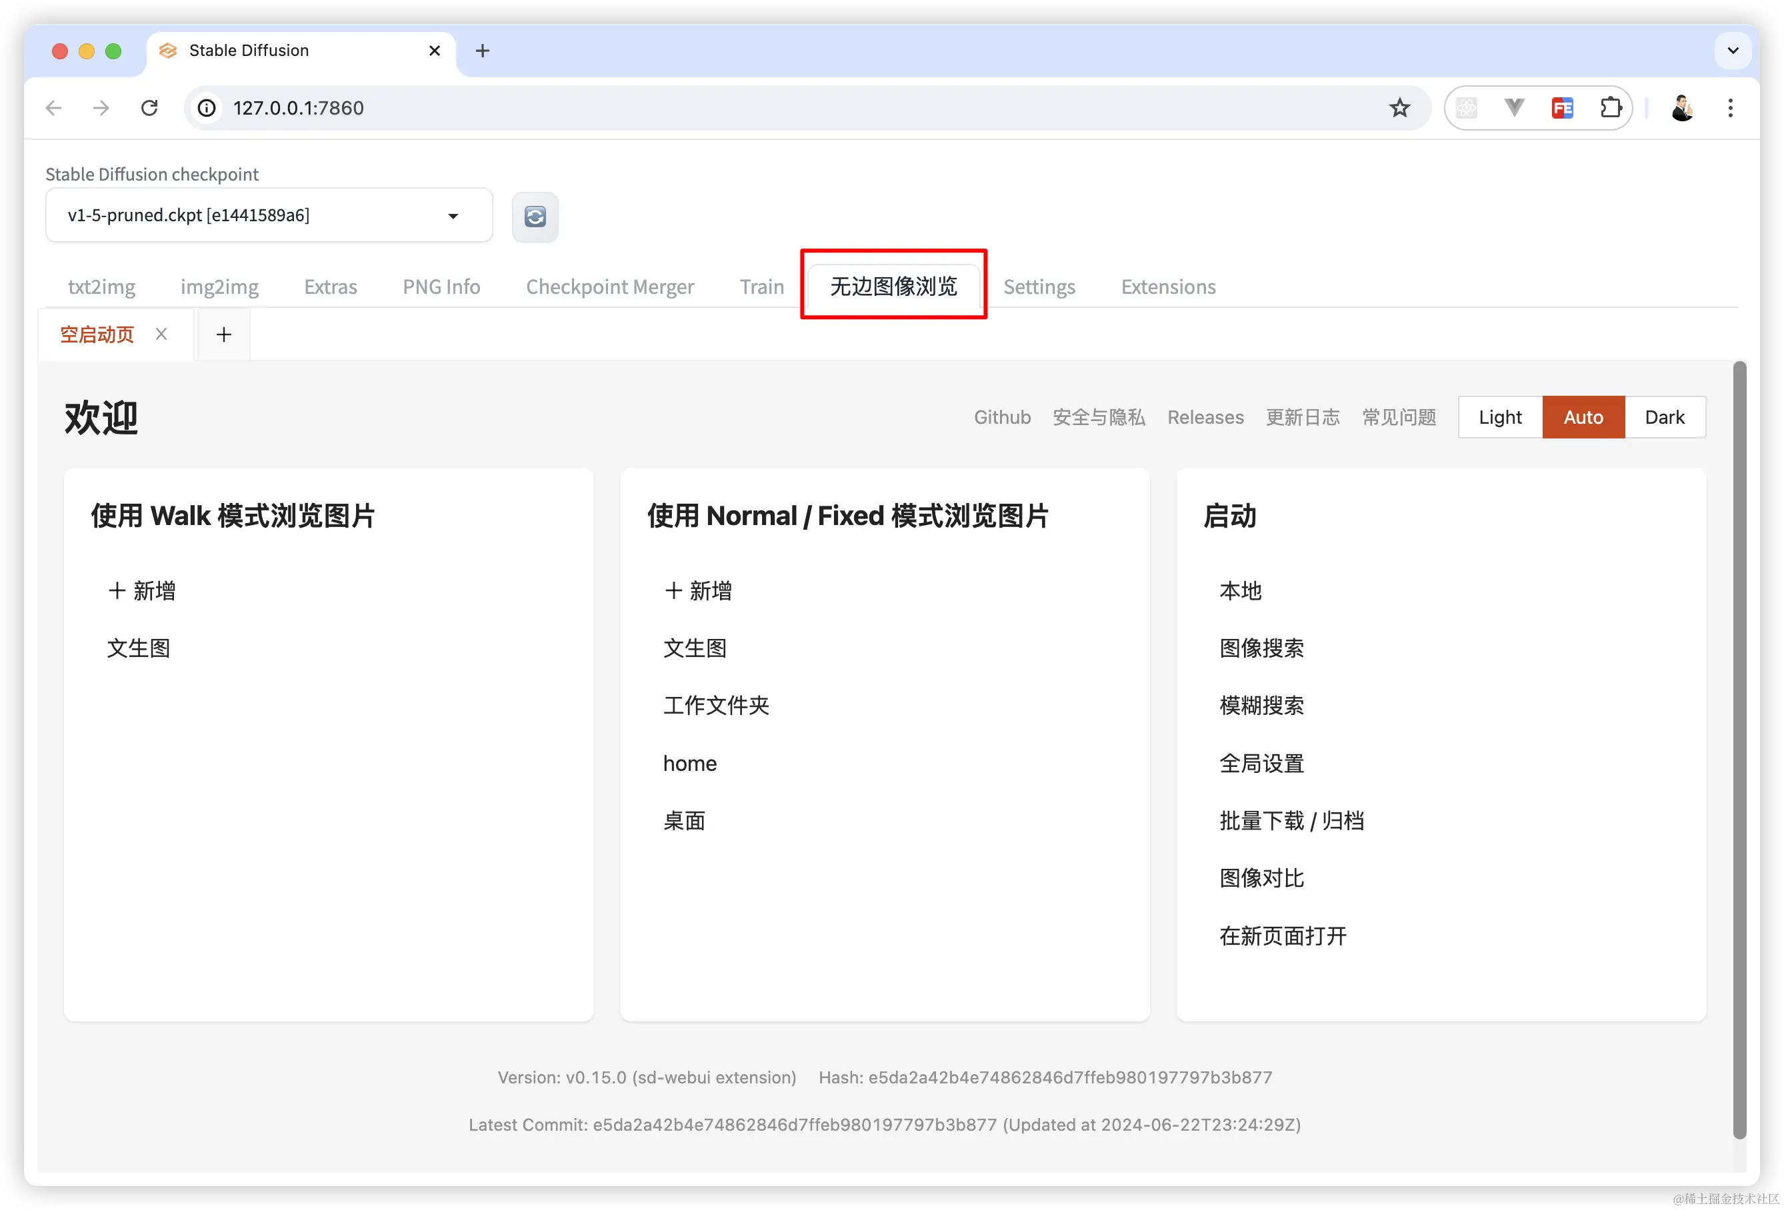Switch to the txt2img tab

click(101, 287)
